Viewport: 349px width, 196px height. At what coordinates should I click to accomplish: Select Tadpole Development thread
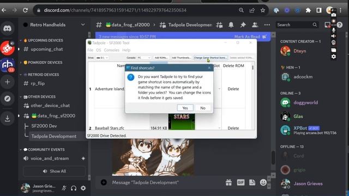[x=53, y=136]
